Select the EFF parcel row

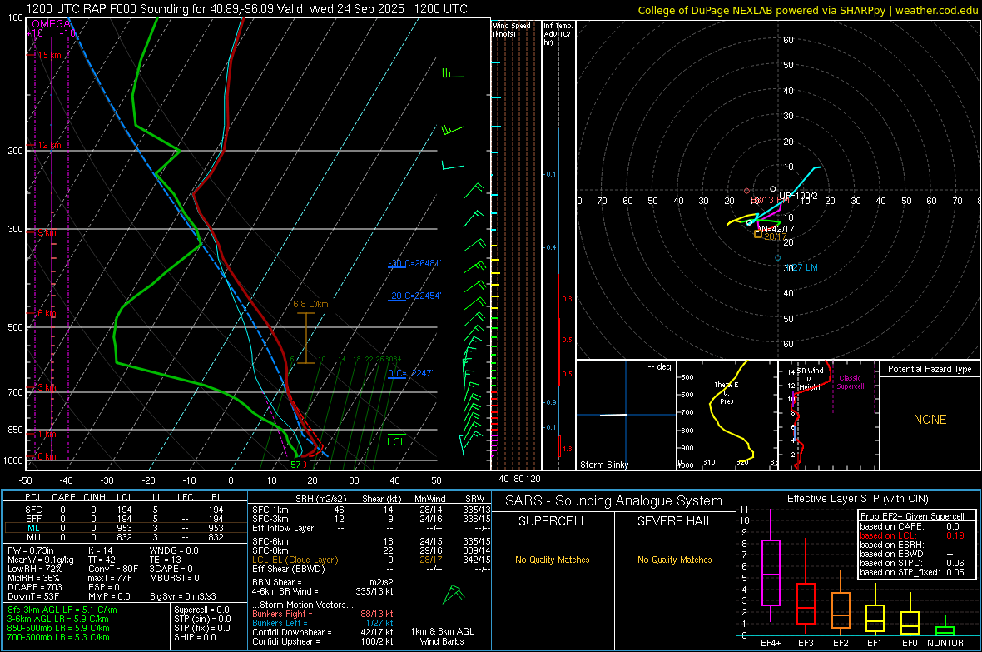126,519
